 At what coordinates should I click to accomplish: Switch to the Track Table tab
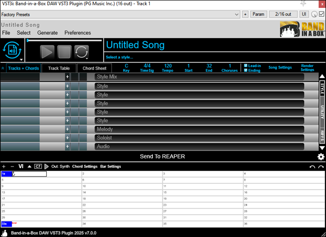(x=59, y=68)
